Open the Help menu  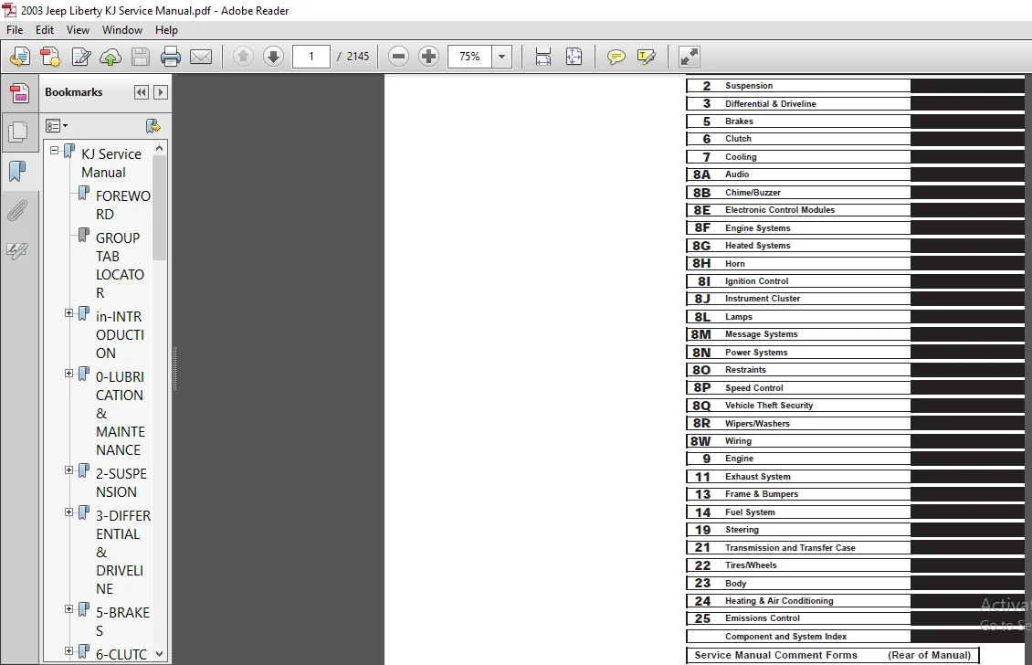166,29
